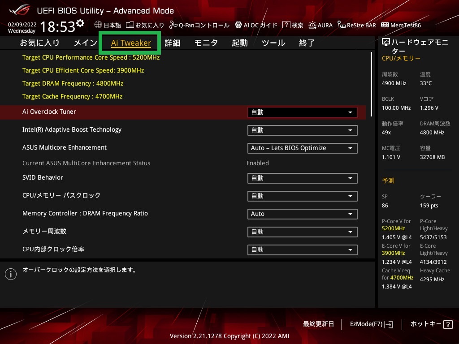Click the Target CPU Efficient Core Speed text

(x=83, y=70)
